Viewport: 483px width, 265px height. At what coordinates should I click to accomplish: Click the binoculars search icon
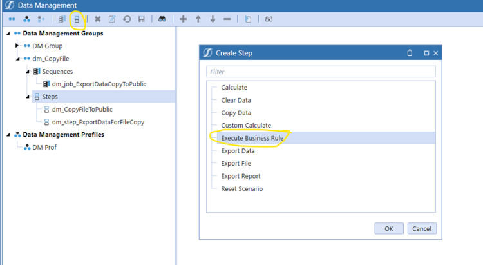(163, 19)
